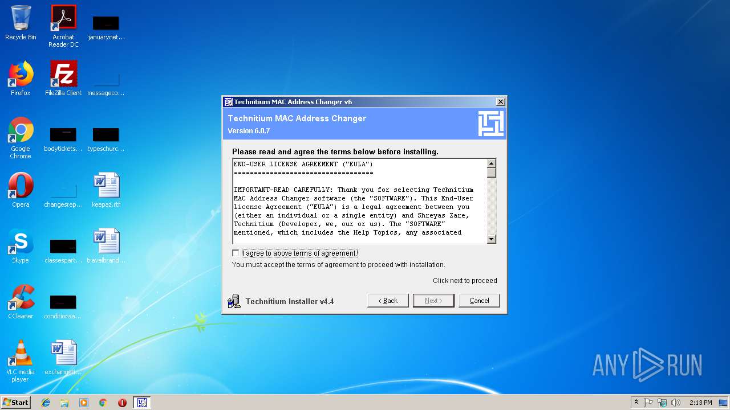Click the network tray icon

[x=662, y=403]
